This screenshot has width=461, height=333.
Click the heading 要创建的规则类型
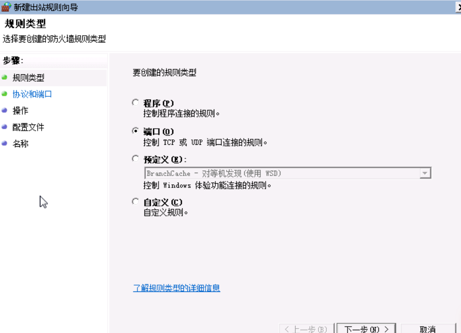[164, 72]
